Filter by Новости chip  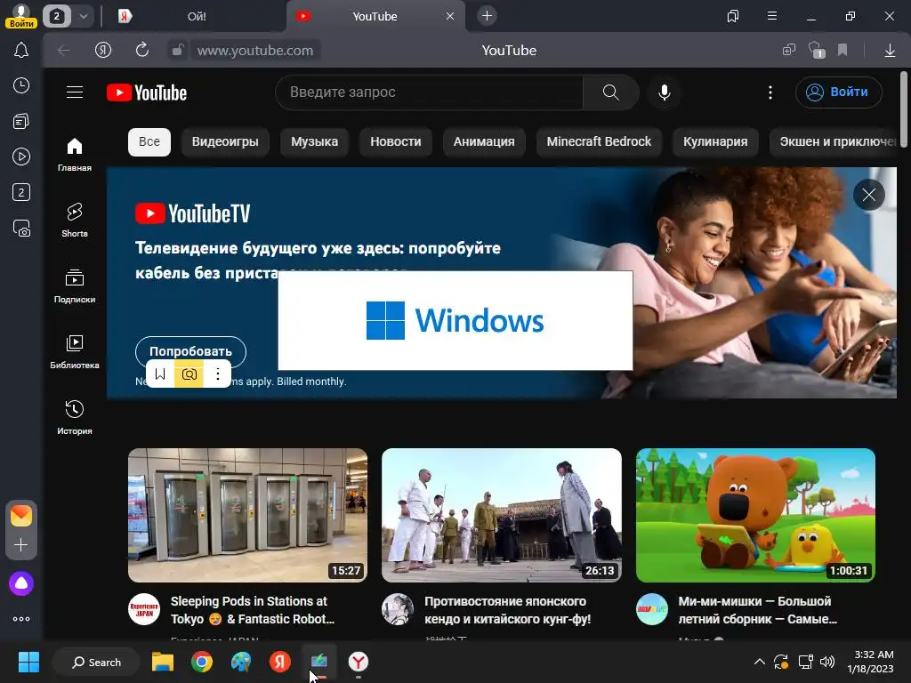tap(396, 141)
